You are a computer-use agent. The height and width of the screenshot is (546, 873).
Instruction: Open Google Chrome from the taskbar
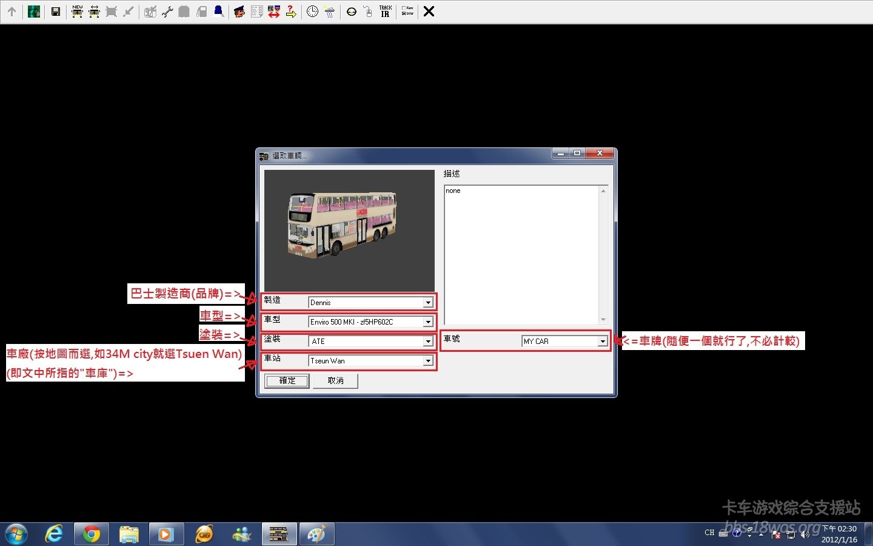(92, 534)
